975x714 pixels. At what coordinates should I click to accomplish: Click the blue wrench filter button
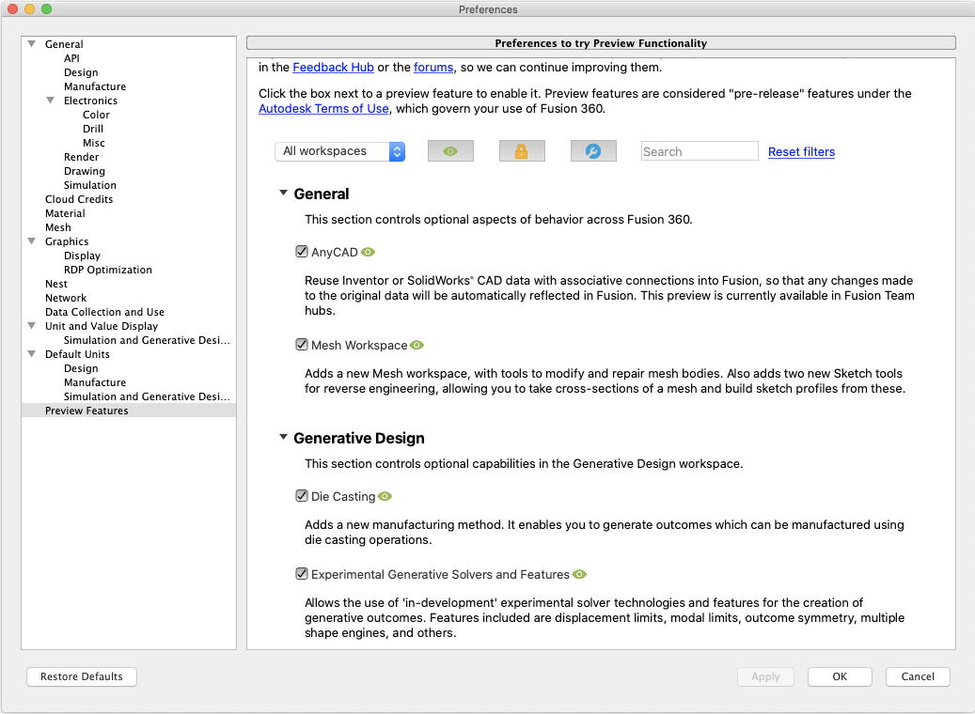[593, 151]
